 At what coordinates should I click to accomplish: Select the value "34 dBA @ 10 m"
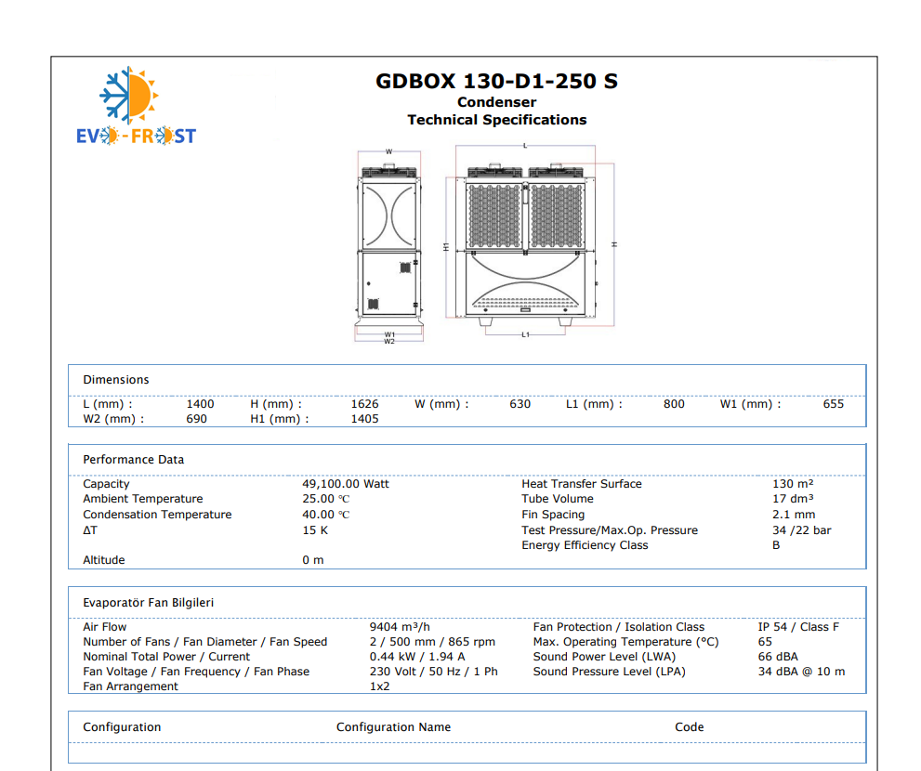click(801, 672)
